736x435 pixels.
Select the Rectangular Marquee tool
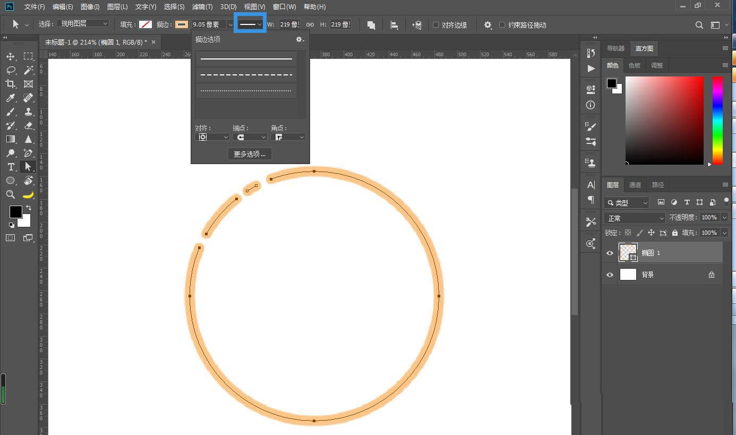[x=28, y=56]
